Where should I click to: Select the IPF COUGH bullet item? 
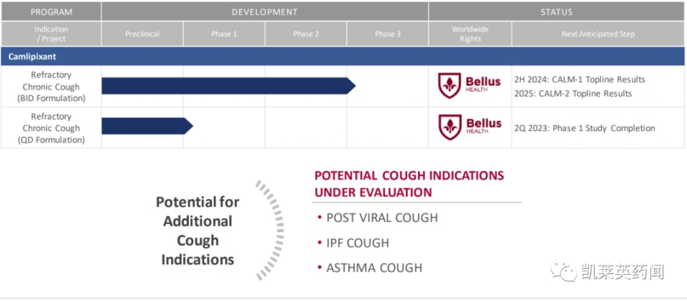click(x=357, y=243)
